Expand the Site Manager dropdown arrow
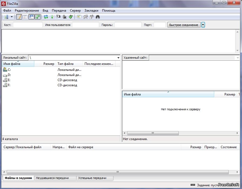Image resolution: width=242 pixels, height=189 pixels. [12, 17]
